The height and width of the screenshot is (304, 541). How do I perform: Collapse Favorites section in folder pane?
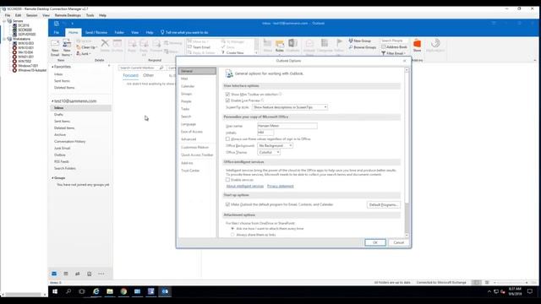coord(52,67)
